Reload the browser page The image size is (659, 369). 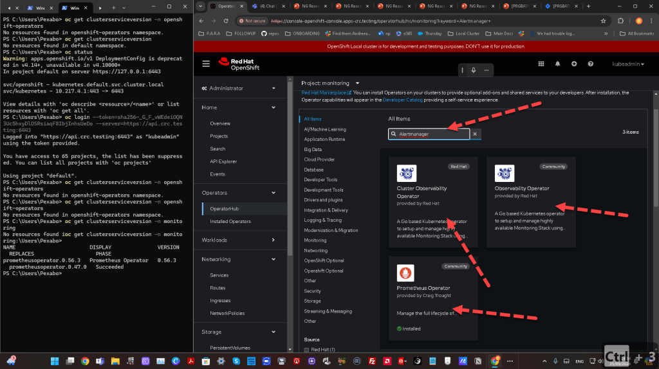(226, 21)
